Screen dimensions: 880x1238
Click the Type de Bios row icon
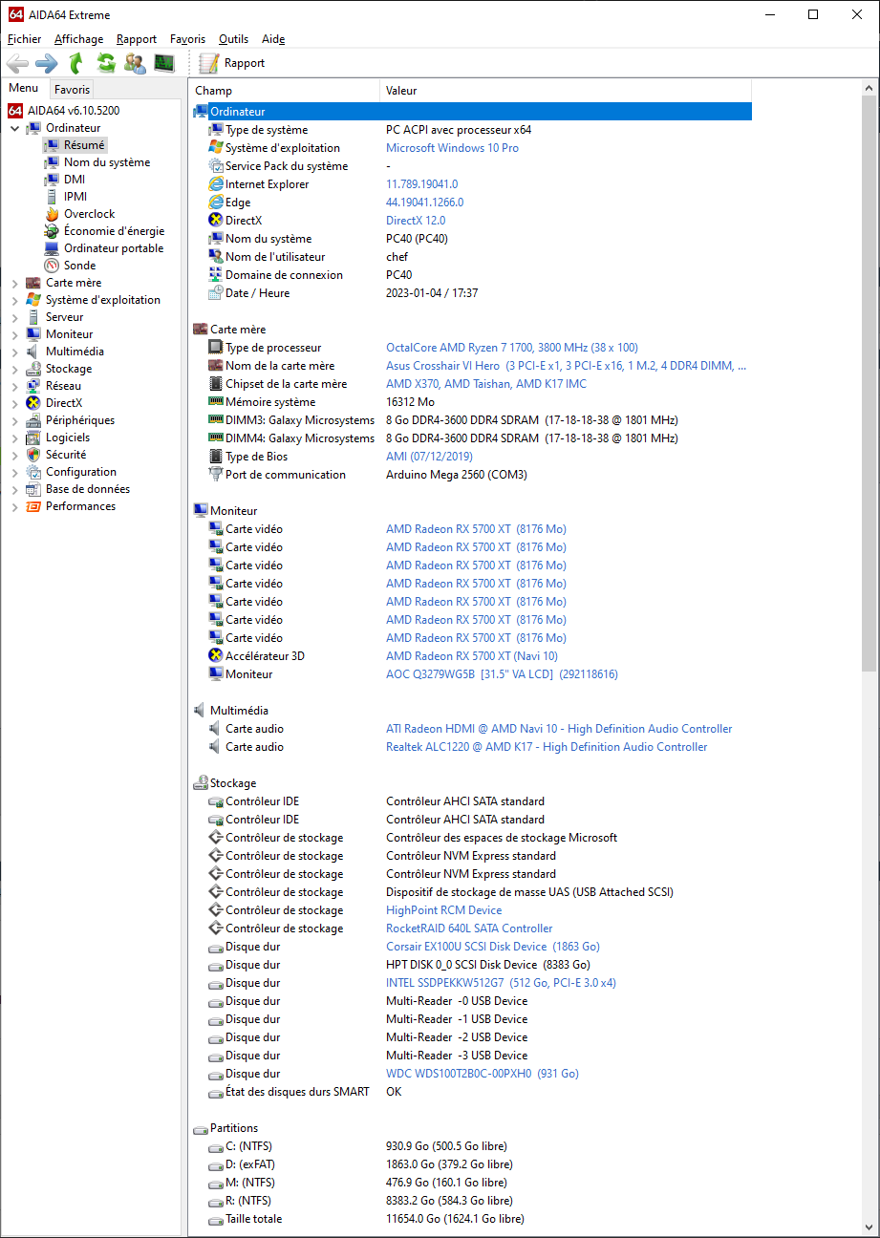tap(216, 457)
